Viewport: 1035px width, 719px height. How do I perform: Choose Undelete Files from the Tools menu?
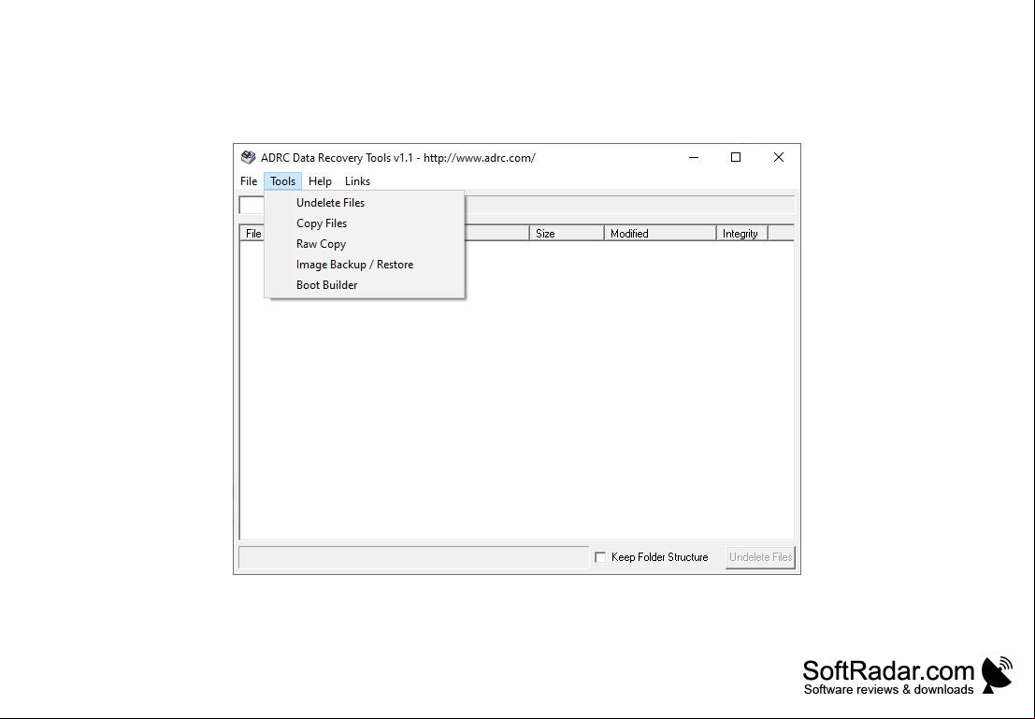365,203
